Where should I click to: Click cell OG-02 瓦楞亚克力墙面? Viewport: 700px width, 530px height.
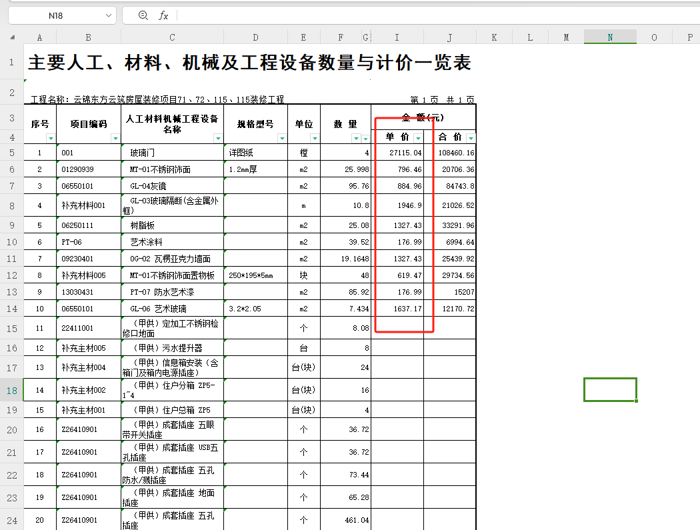click(x=172, y=259)
